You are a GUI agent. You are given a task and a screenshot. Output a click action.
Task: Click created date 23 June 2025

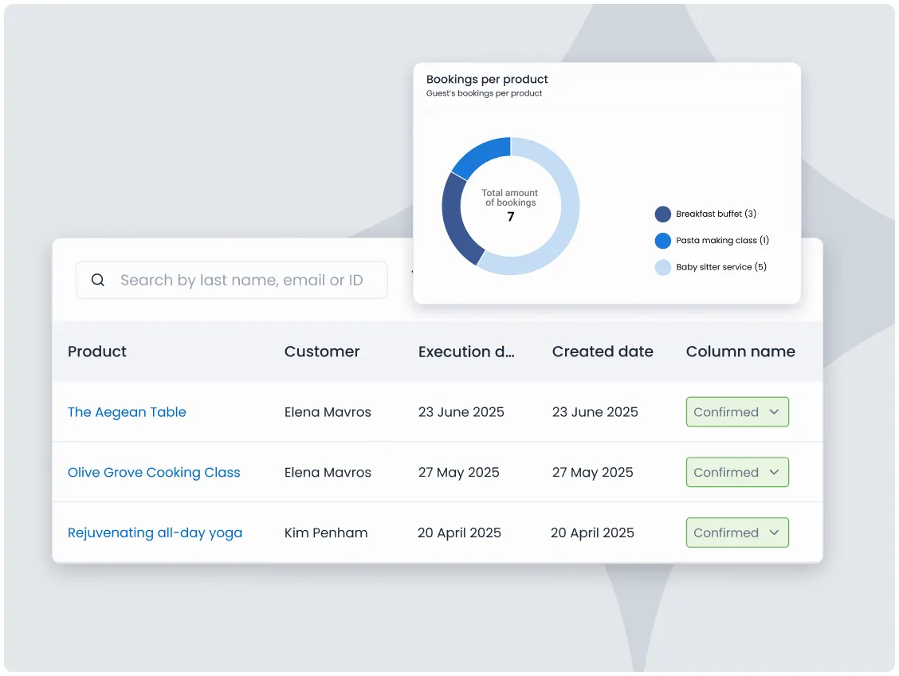pyautogui.click(x=595, y=411)
